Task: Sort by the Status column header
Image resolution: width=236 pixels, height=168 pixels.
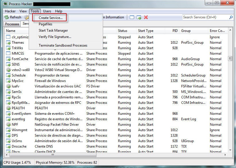Action: point(126,31)
